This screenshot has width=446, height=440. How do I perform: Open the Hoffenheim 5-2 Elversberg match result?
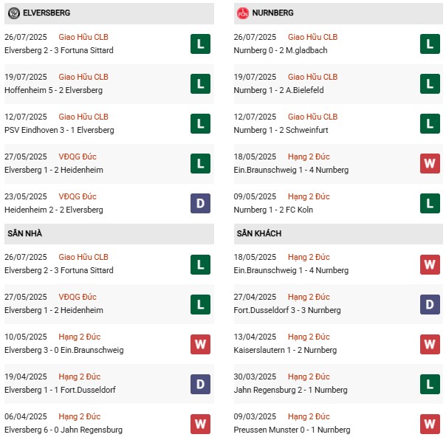[53, 90]
